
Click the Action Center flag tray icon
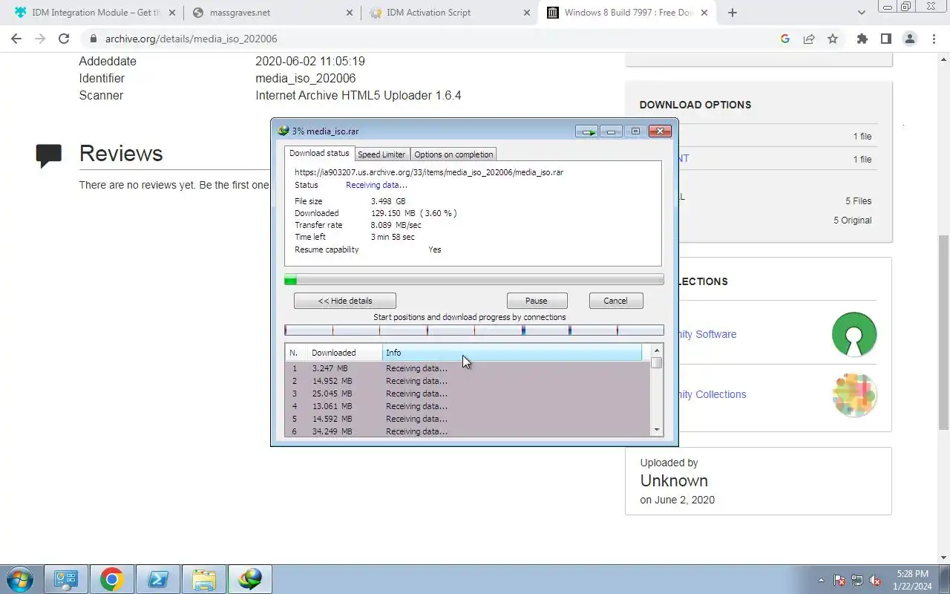[x=839, y=580]
